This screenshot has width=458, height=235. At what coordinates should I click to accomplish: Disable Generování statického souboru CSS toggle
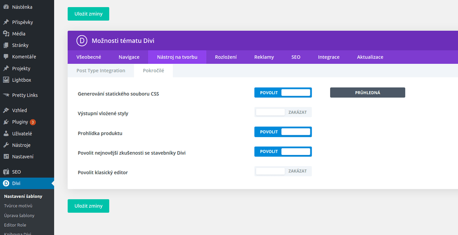283,92
